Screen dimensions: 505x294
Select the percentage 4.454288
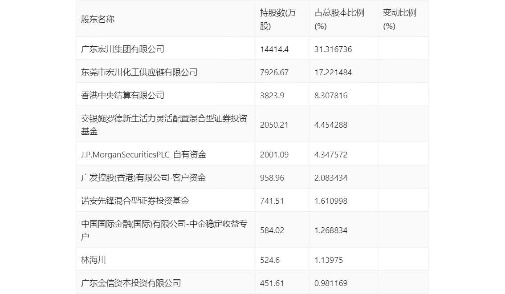(331, 125)
